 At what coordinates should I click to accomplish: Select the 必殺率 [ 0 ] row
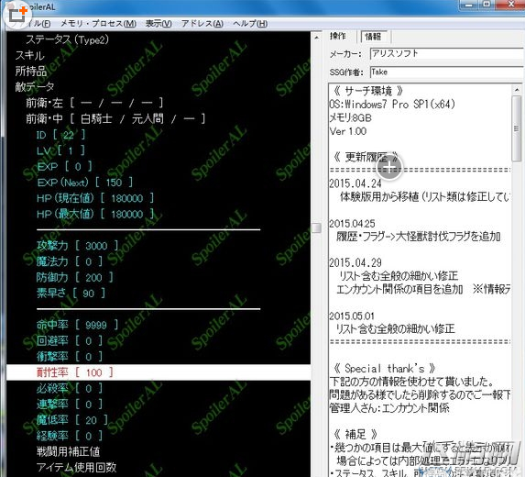click(70, 388)
